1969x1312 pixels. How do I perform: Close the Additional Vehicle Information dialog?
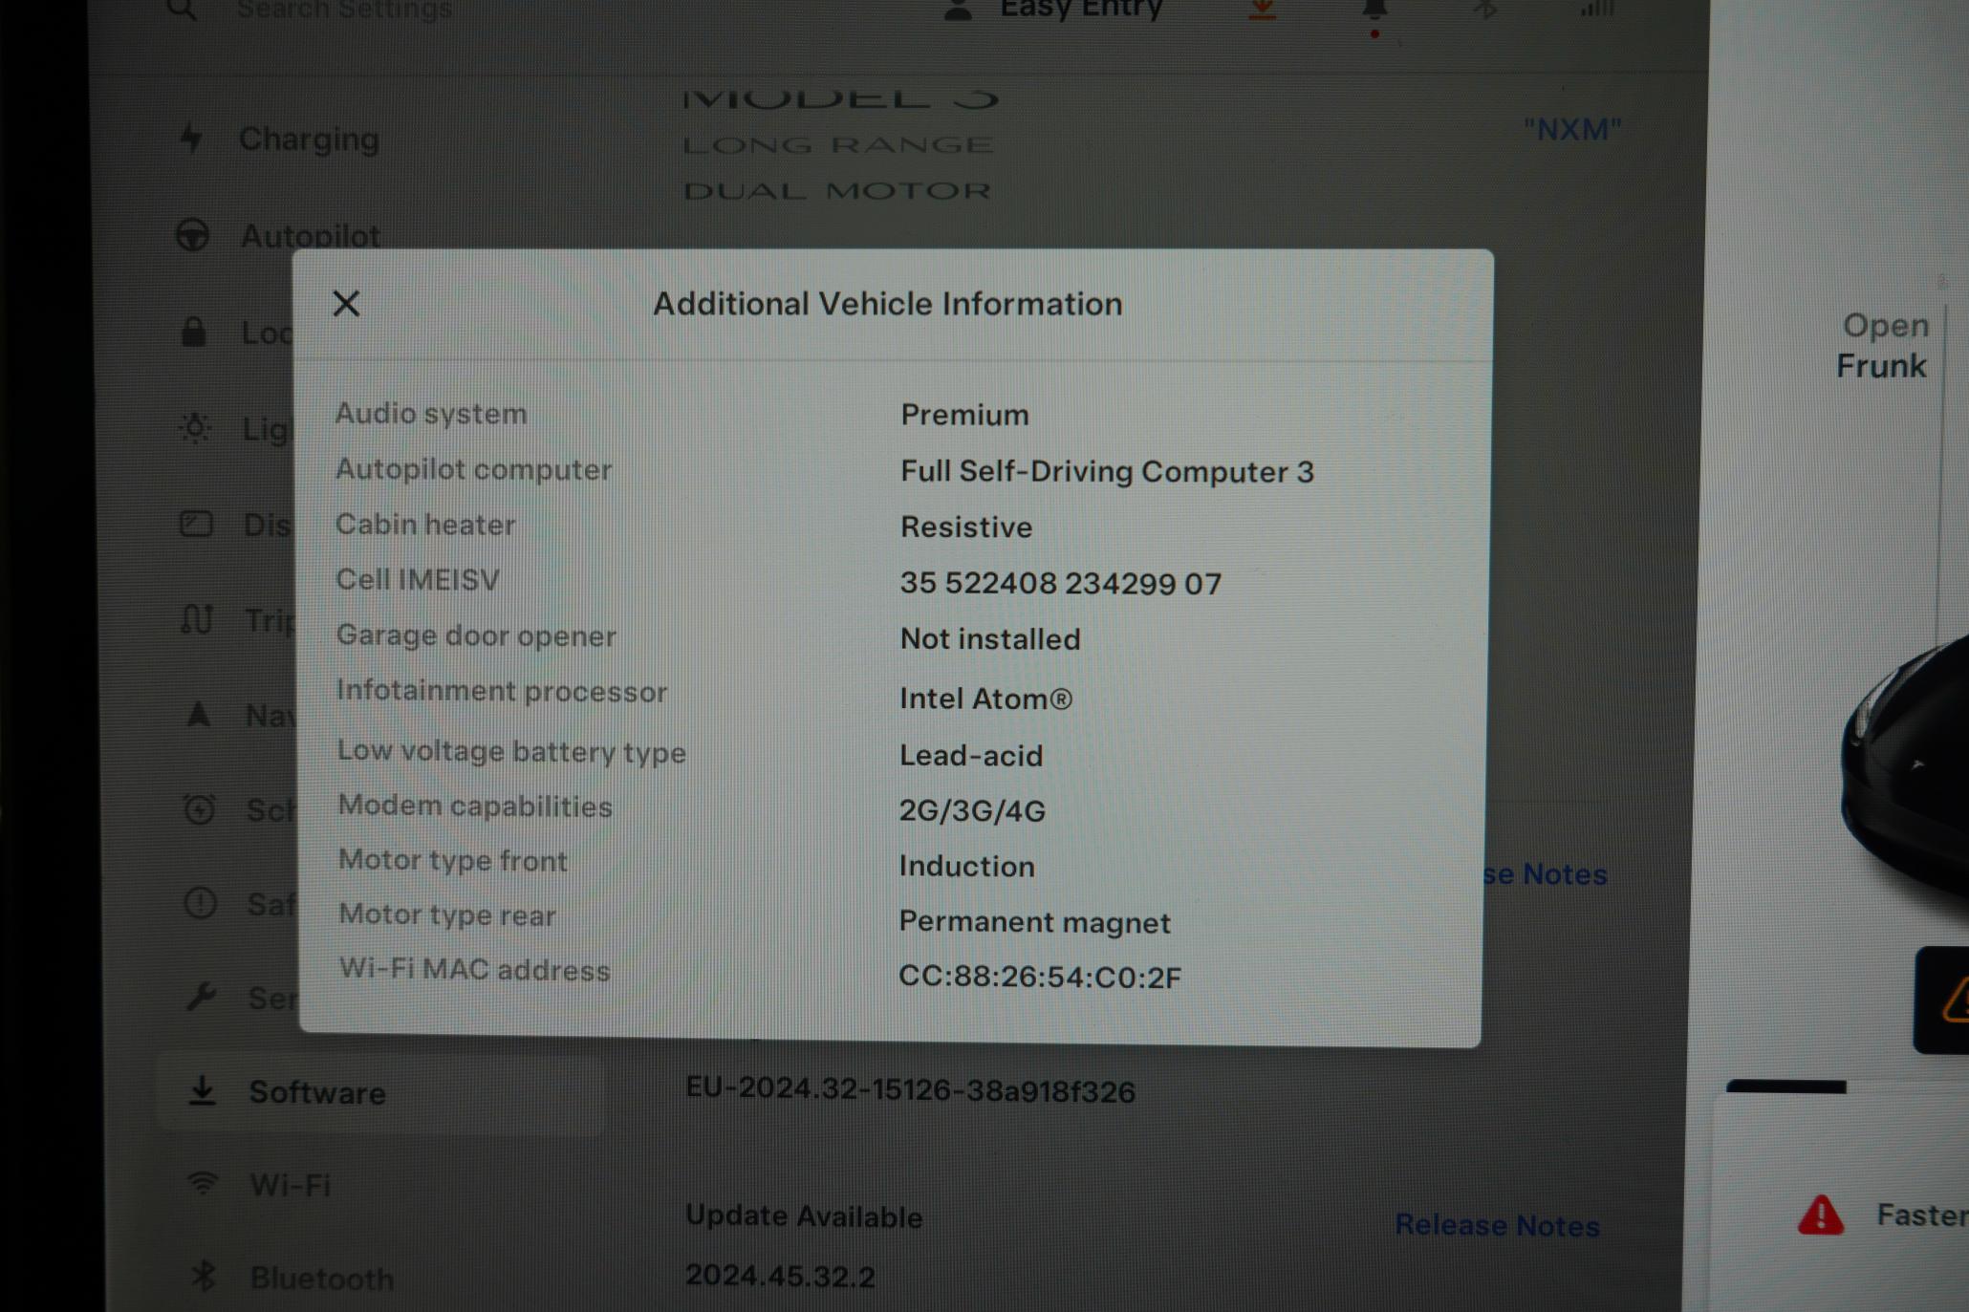coord(346,304)
